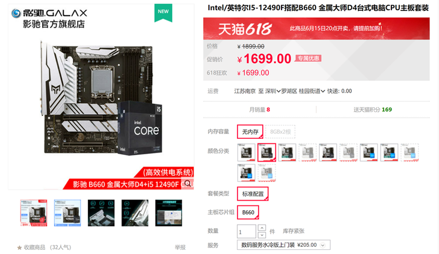
Task: Expand the 数码服务水冷版上门装 service dropdown
Action: tap(283, 245)
